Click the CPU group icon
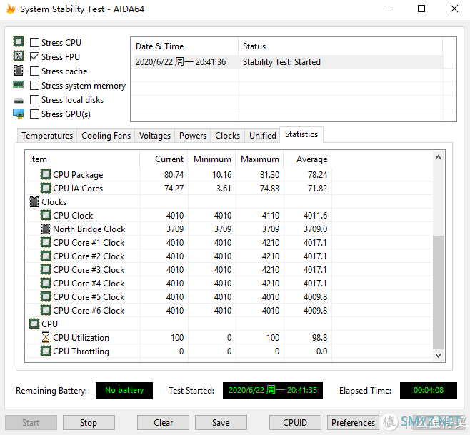The height and width of the screenshot is (435, 470). pyautogui.click(x=34, y=324)
